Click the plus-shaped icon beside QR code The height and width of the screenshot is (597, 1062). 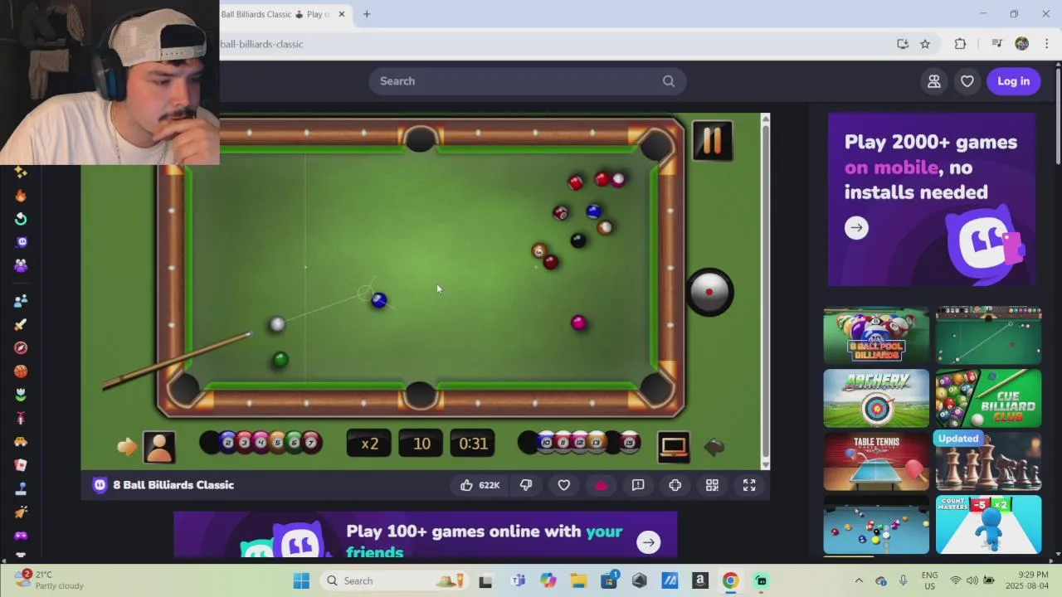coord(675,485)
